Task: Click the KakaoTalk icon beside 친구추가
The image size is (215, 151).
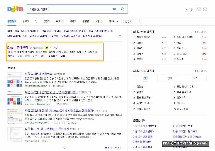Action: click(47, 48)
